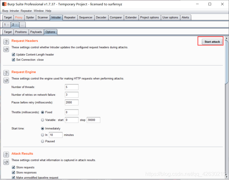Toggle Set Connection: close checkbox

(14, 60)
